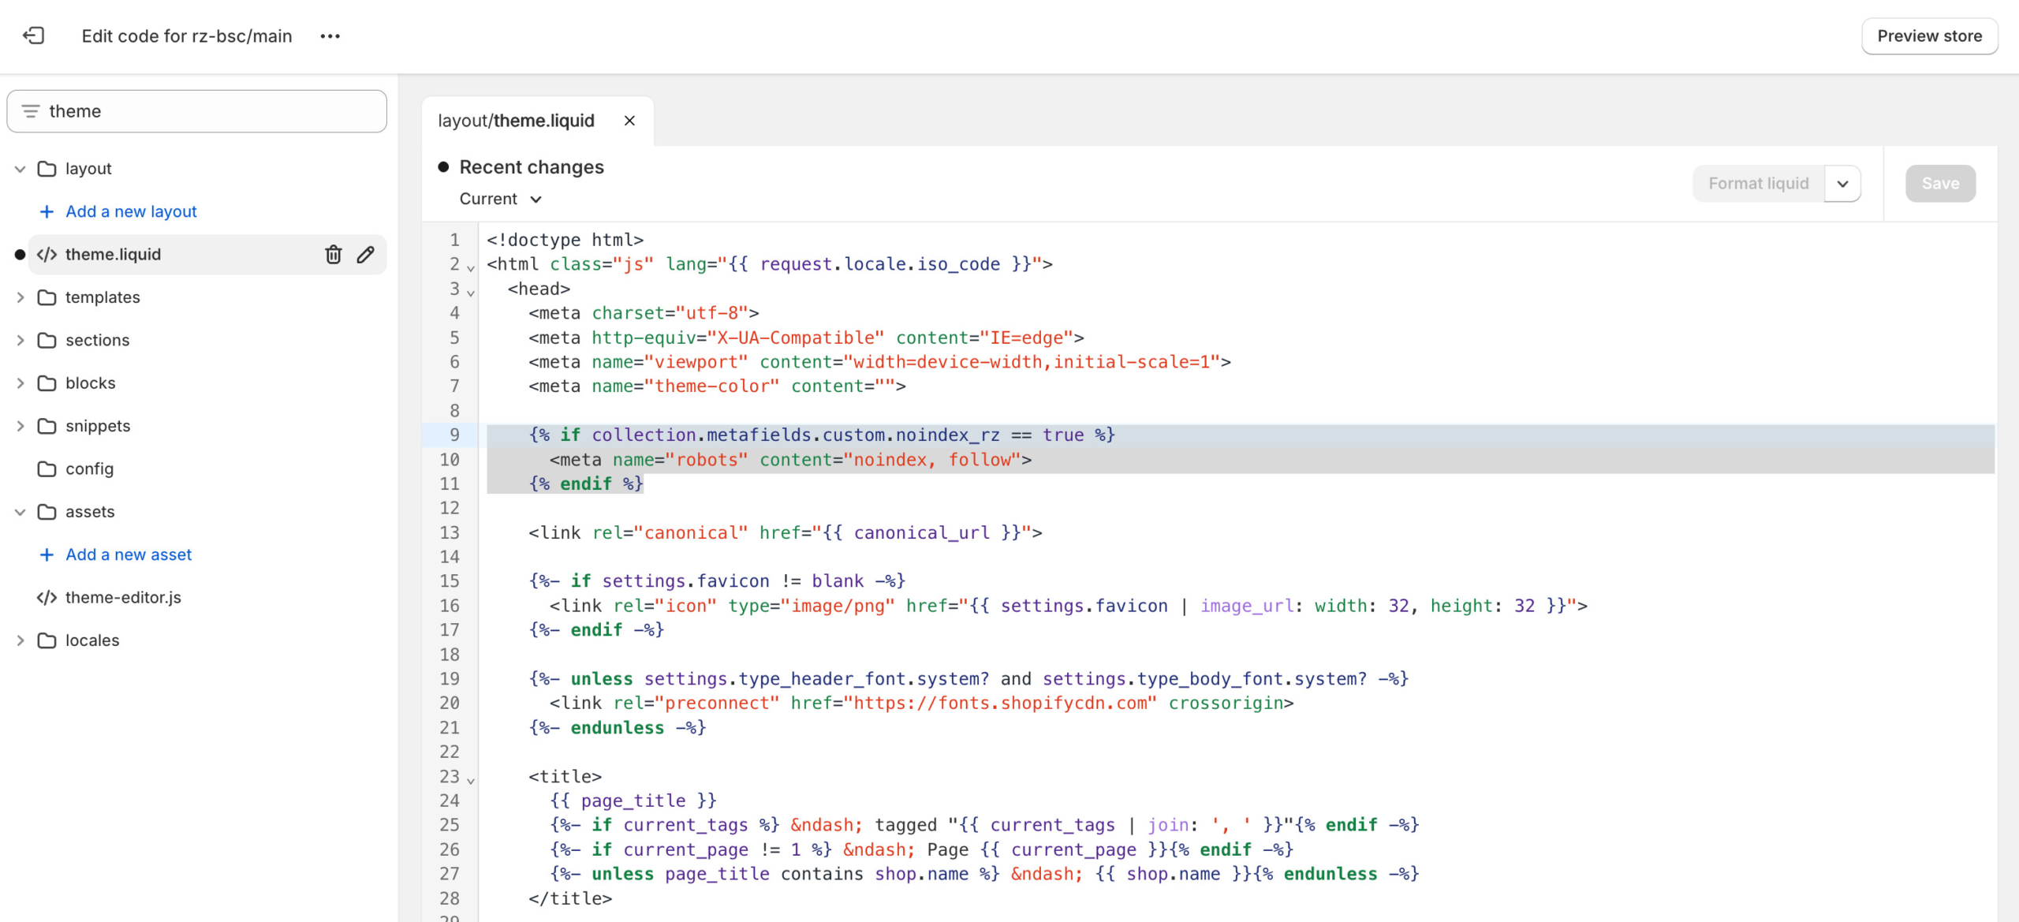
Task: Delete theme.liquid with the trash icon
Action: pos(334,254)
